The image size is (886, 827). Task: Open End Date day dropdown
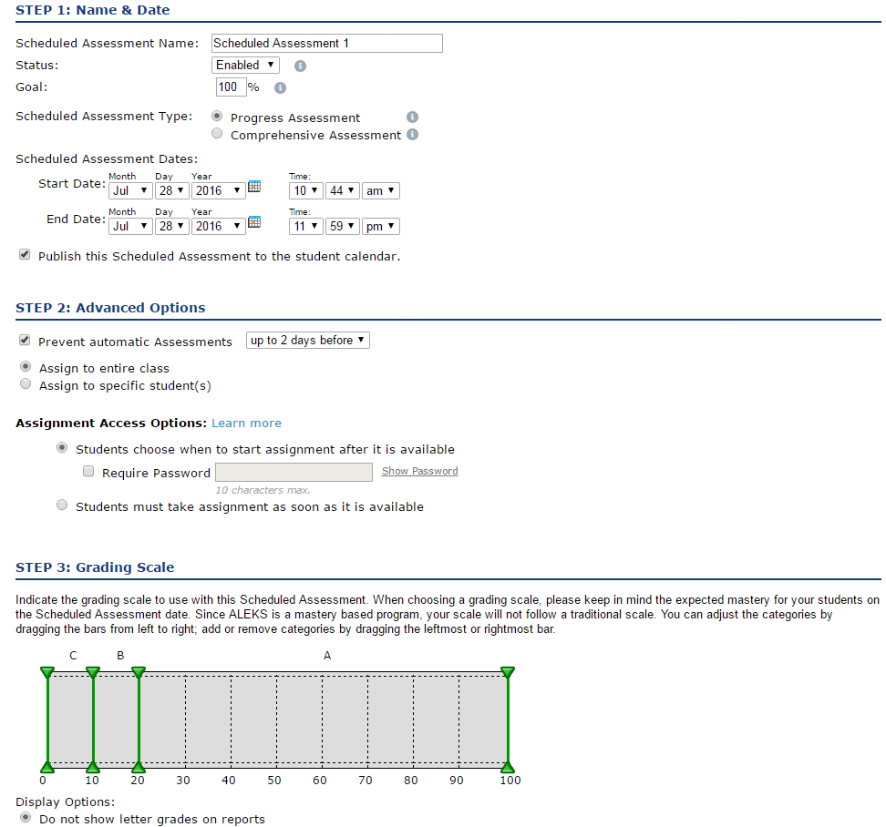click(x=171, y=227)
